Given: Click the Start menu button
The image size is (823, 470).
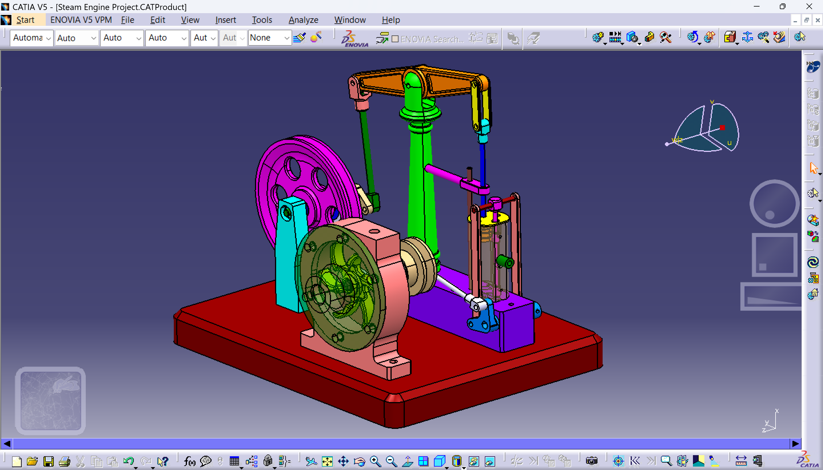Looking at the screenshot, I should [x=25, y=20].
